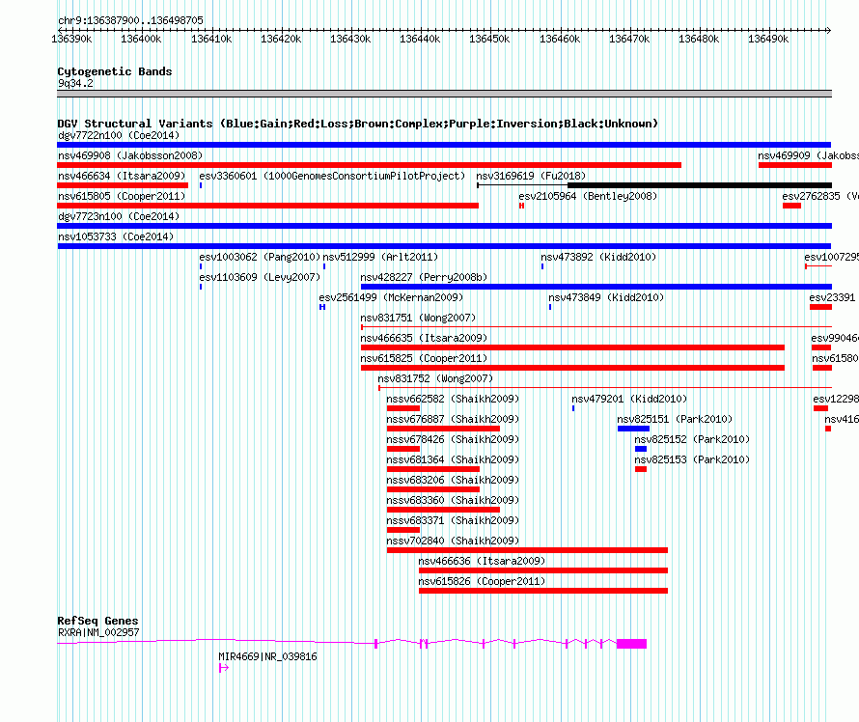Select nsv615805 (Cooper2011) variant label
Viewport: 859px width, 722px height.
(122, 196)
